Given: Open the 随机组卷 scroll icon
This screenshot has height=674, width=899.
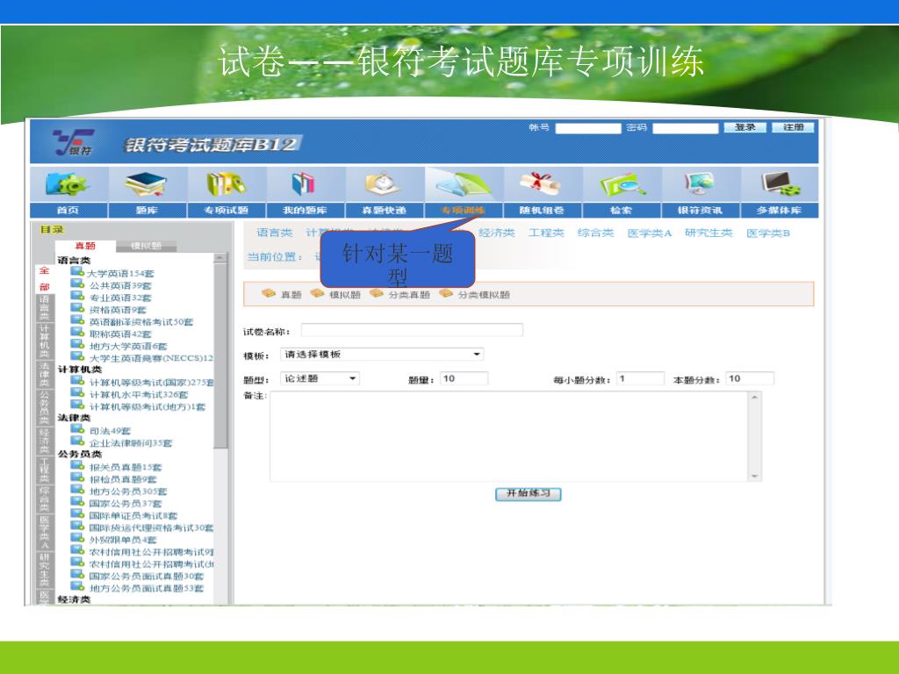Looking at the screenshot, I should coord(541,184).
